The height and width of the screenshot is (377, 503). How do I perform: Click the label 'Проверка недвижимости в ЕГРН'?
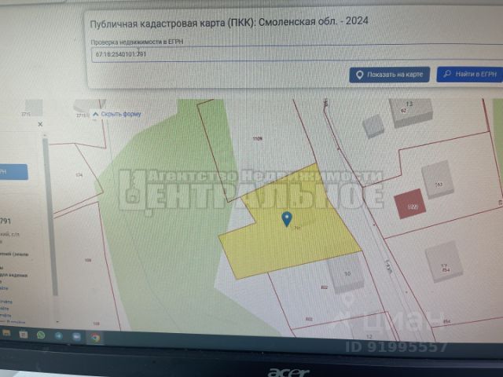(x=137, y=42)
